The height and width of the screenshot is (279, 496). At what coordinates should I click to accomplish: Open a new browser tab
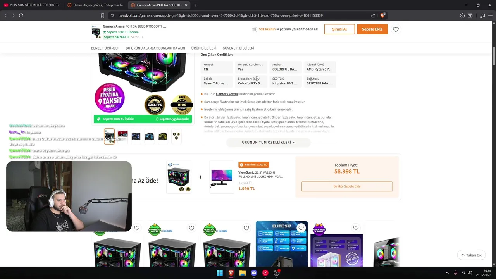pyautogui.click(x=196, y=5)
